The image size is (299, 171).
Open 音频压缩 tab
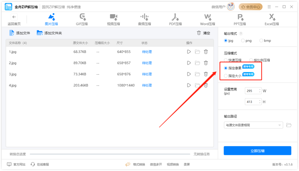pyautogui.click(x=145, y=20)
